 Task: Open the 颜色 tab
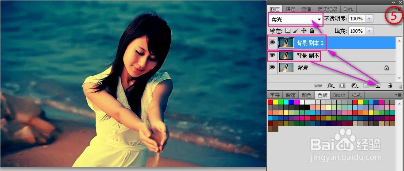pyautogui.click(x=306, y=95)
